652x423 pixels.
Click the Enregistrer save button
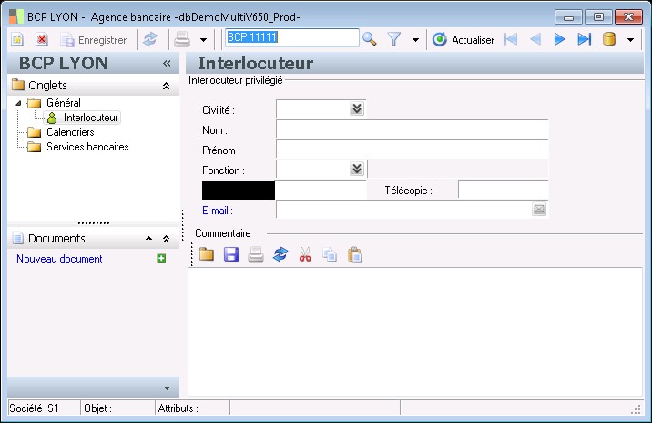[x=94, y=40]
